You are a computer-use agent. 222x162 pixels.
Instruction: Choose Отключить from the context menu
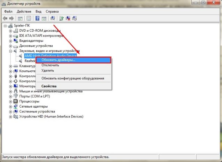click(50, 65)
